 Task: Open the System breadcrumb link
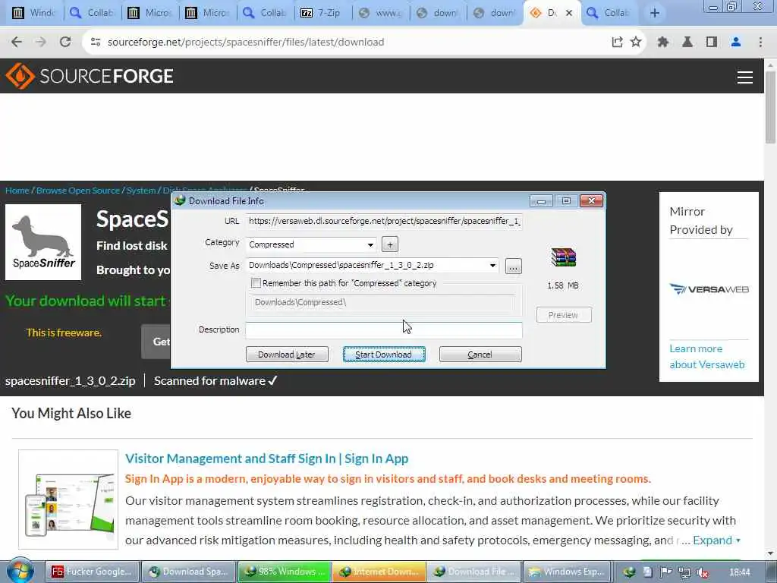coord(141,191)
